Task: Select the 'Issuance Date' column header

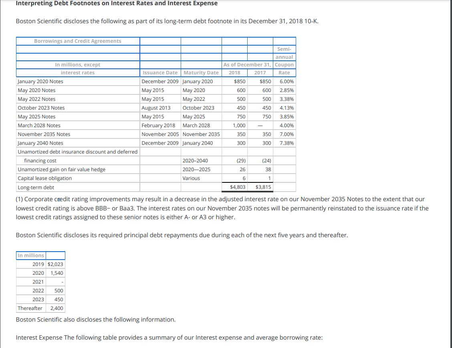Action: point(160,73)
